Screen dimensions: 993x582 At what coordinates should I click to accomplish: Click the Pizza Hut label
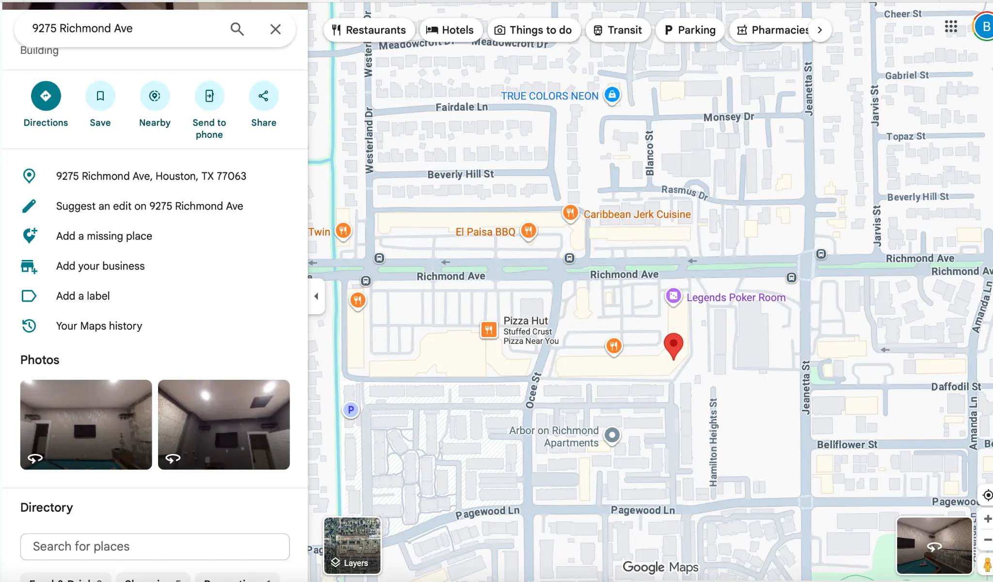click(x=526, y=321)
